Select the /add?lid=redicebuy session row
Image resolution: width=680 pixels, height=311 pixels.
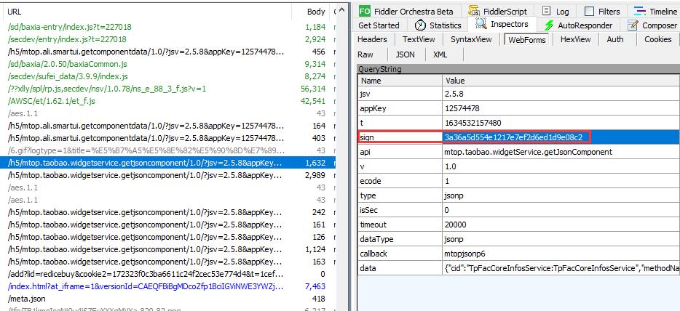(x=167, y=274)
